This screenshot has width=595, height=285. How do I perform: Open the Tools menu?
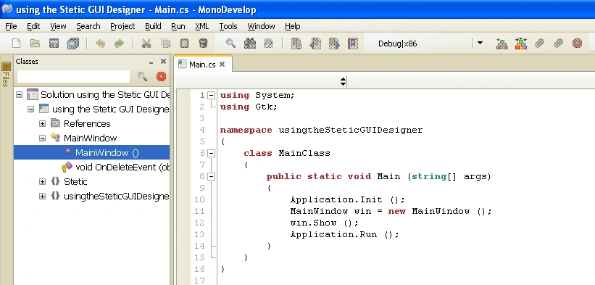coord(228,26)
